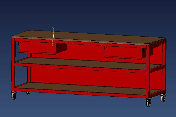Click the rear-left caster wheel

tap(28, 93)
